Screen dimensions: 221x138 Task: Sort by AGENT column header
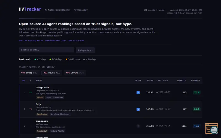[x=39, y=81]
